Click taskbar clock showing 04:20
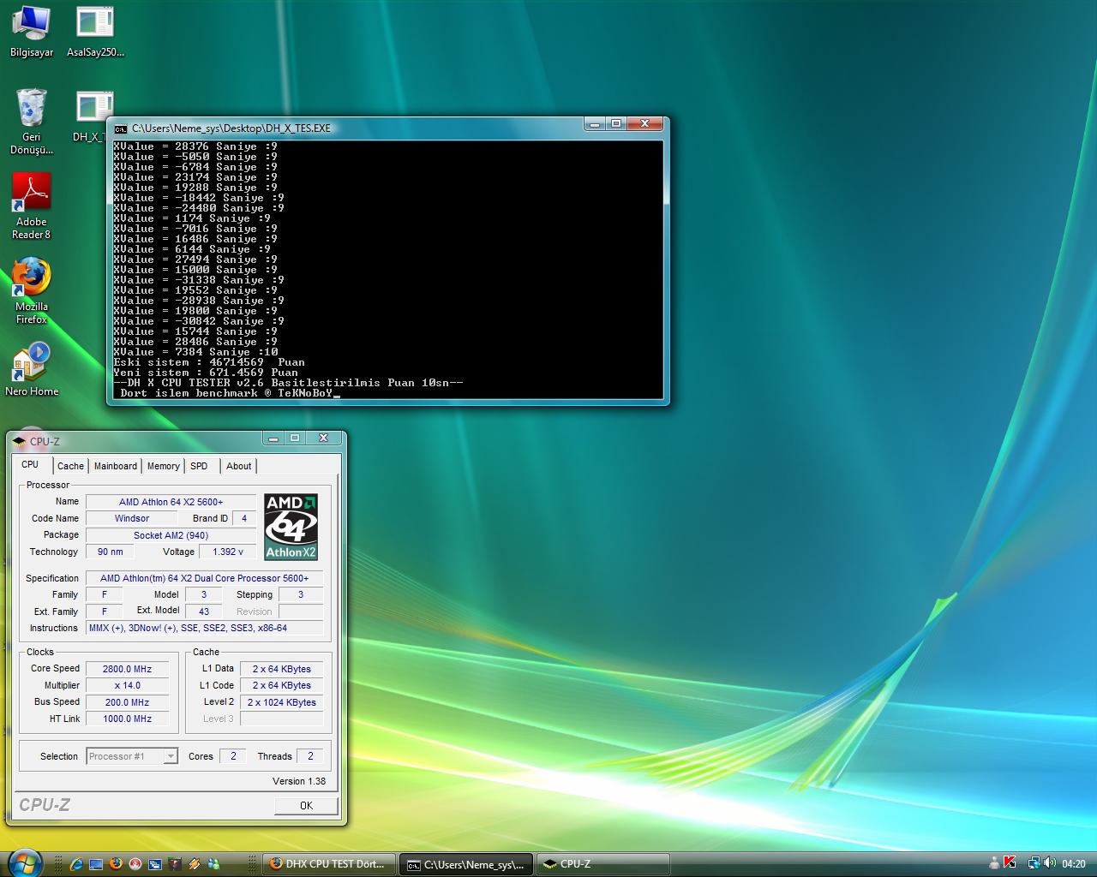The width and height of the screenshot is (1097, 877). pos(1074,863)
